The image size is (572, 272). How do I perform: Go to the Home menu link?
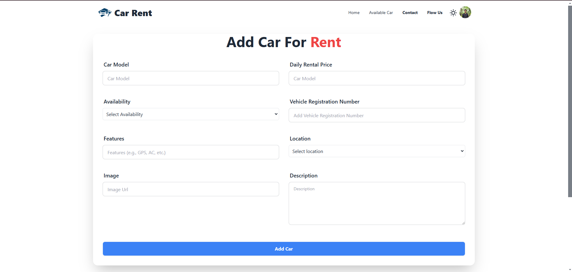point(354,13)
